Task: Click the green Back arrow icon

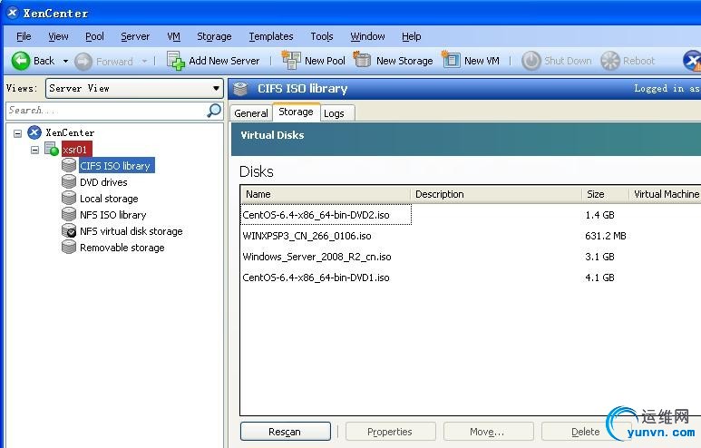Action: tap(21, 61)
